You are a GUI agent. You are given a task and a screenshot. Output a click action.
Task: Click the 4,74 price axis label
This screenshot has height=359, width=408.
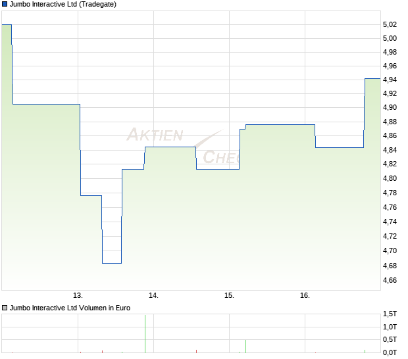pos(390,222)
